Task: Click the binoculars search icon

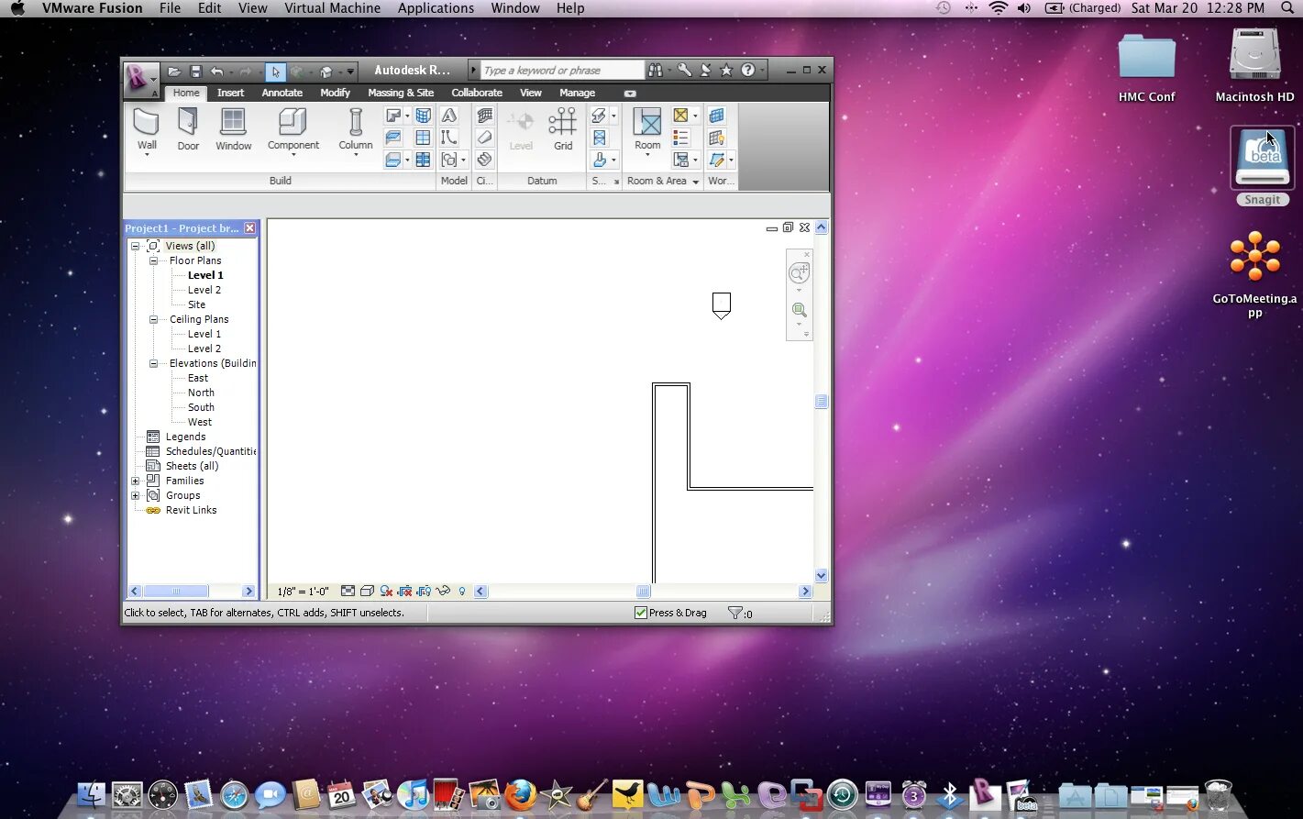Action: coord(655,70)
